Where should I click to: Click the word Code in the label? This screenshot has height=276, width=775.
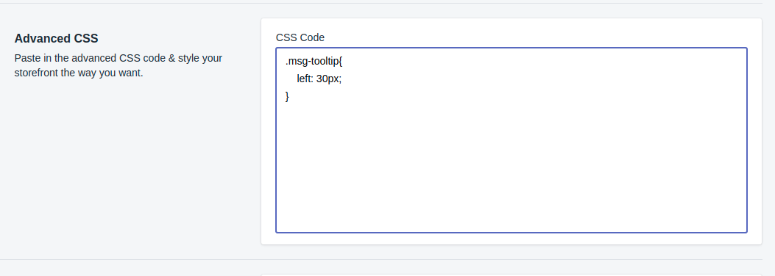[x=313, y=37]
